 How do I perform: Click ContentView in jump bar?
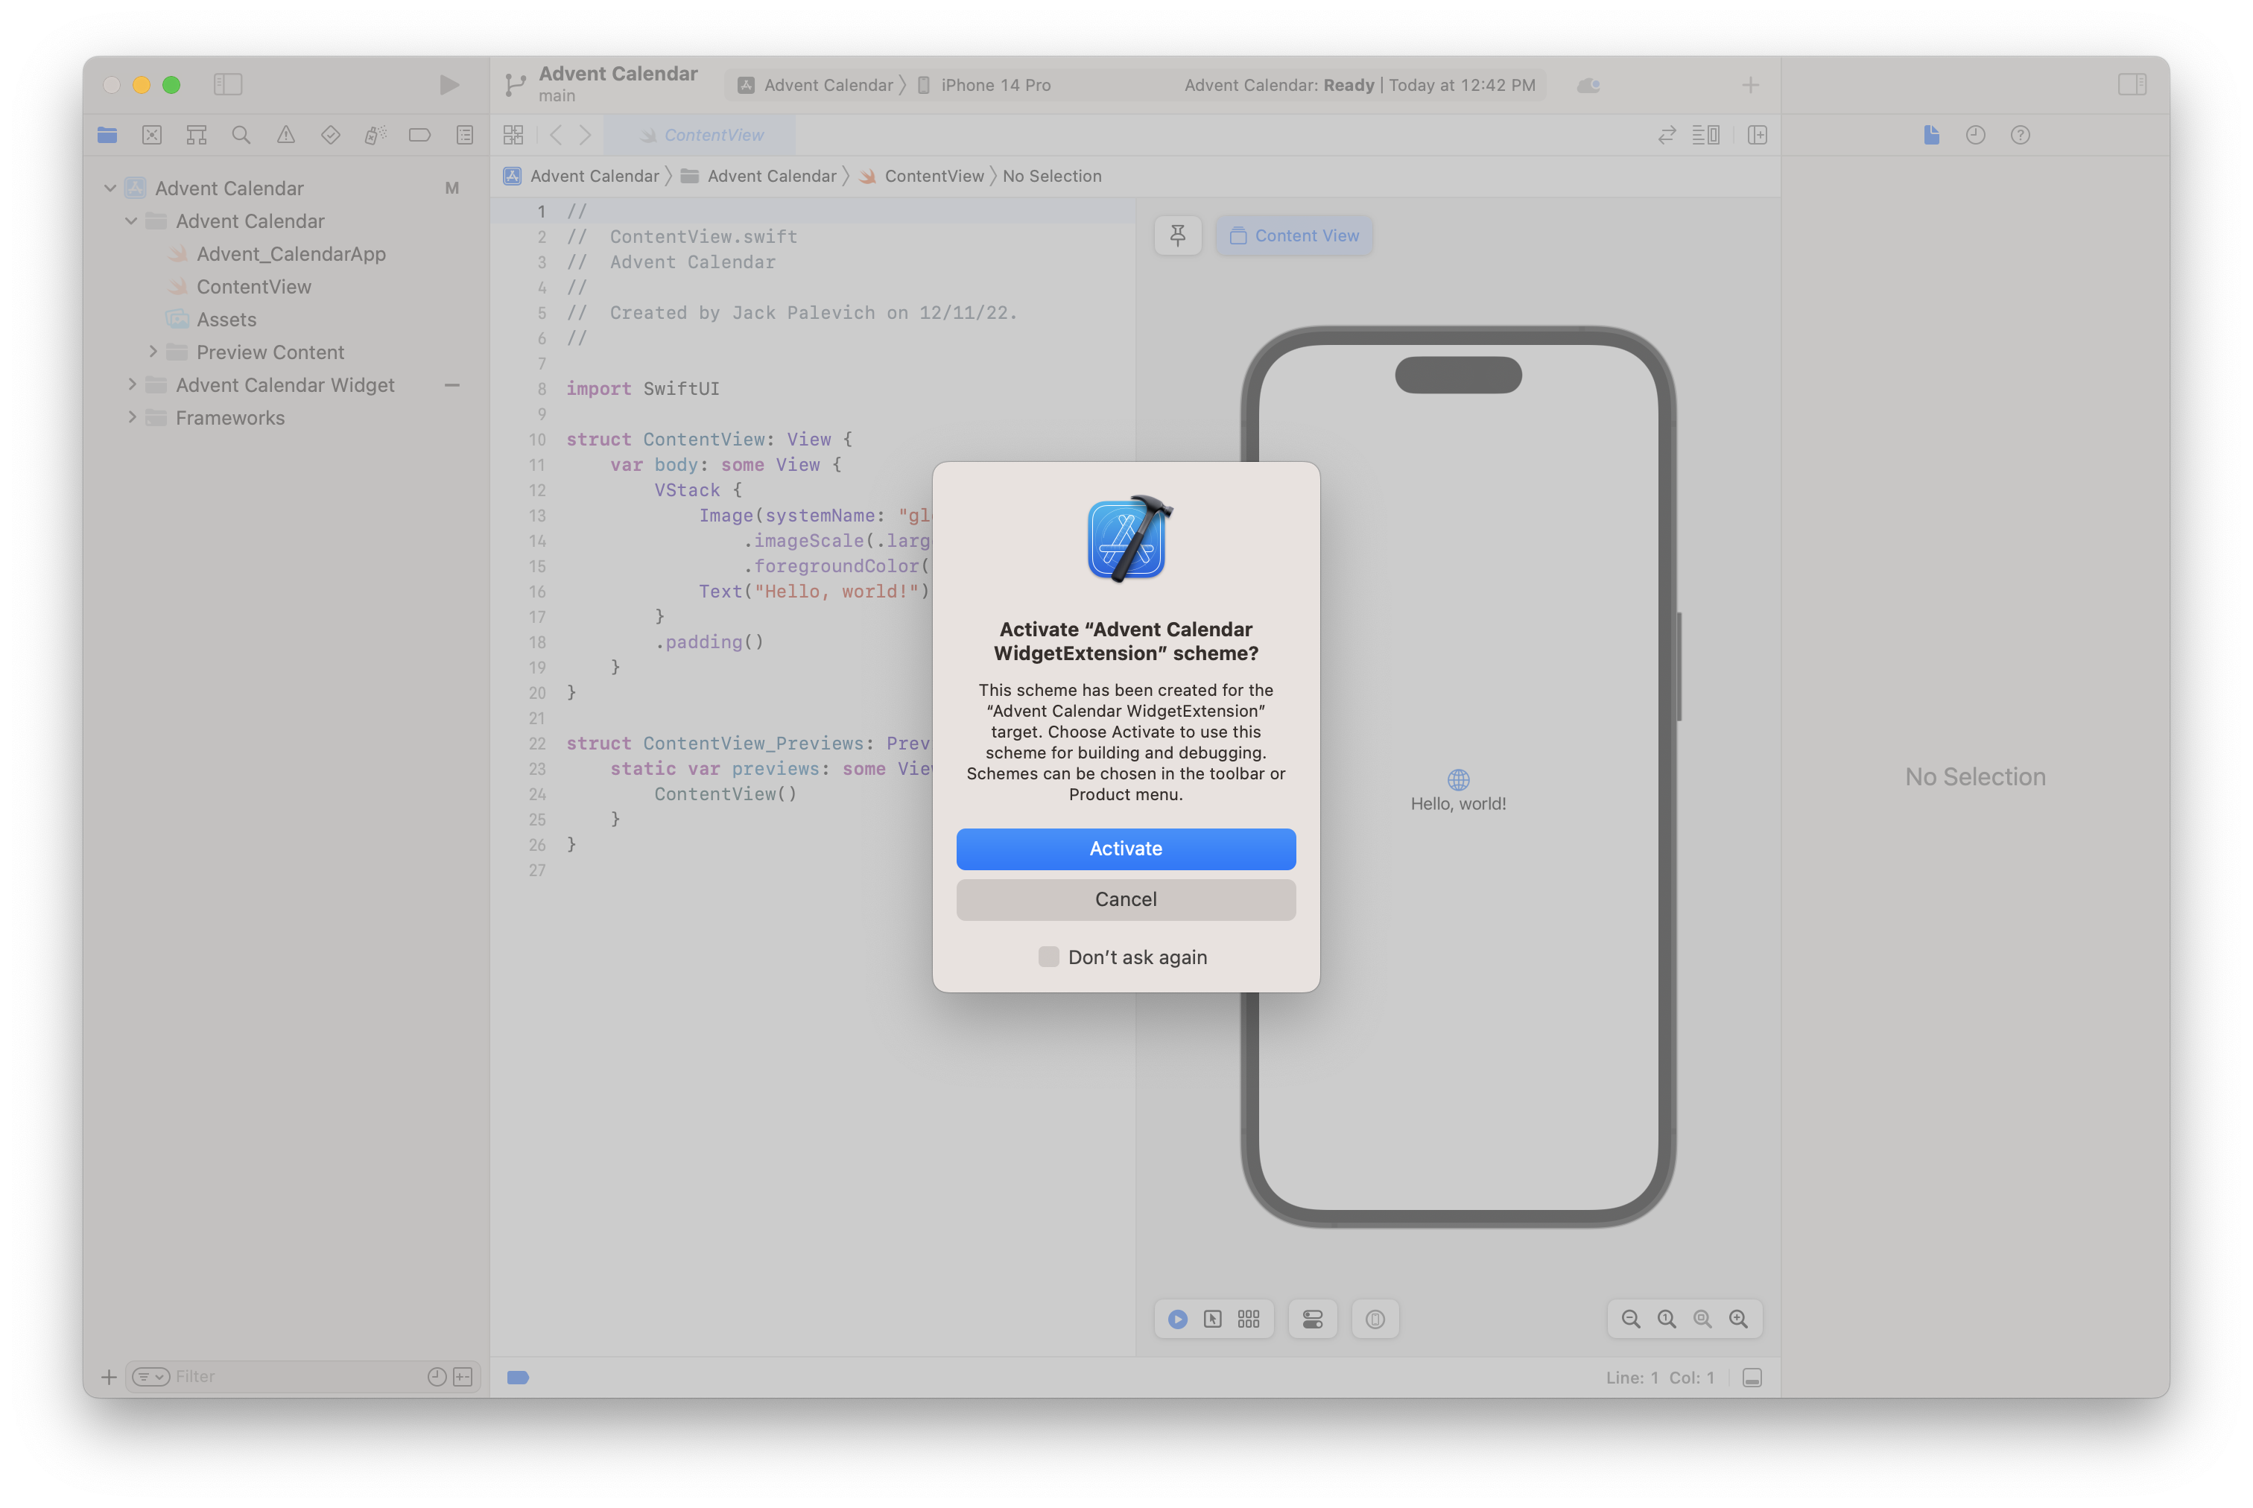click(921, 176)
